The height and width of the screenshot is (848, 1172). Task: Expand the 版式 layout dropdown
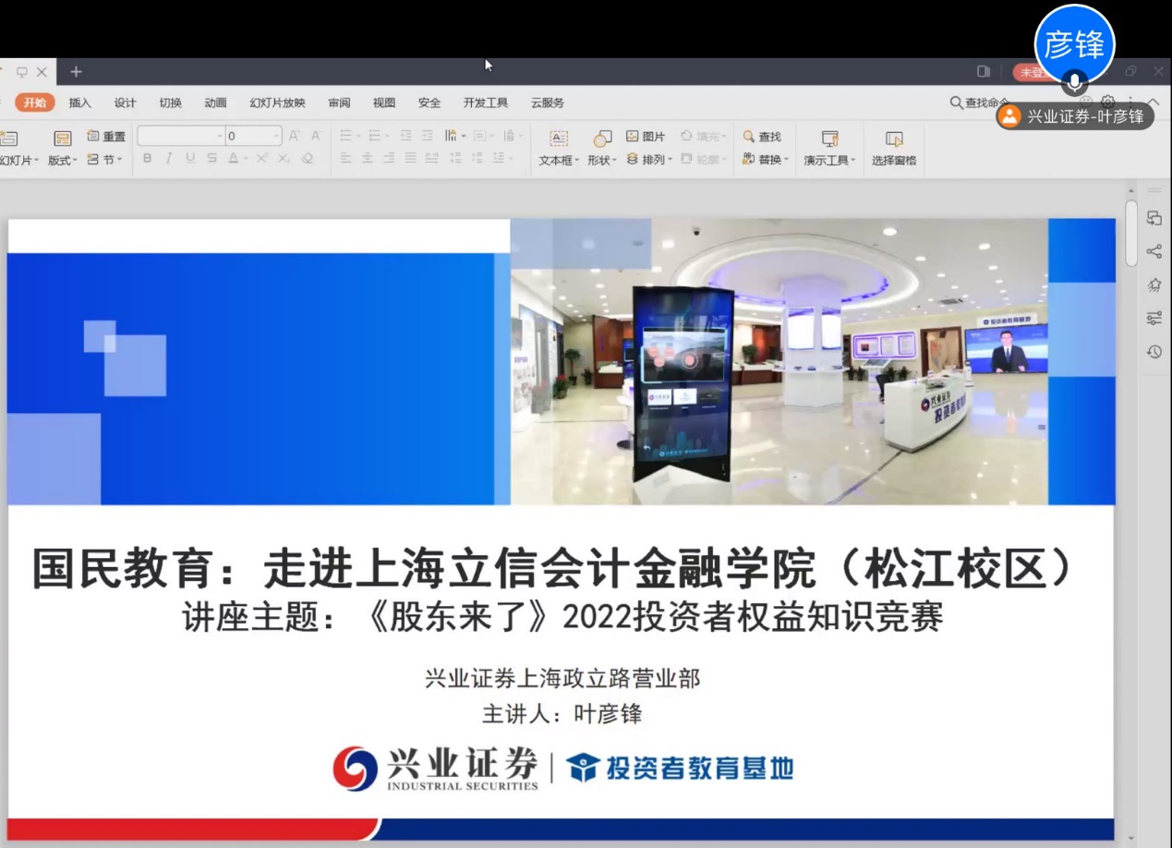[x=63, y=149]
